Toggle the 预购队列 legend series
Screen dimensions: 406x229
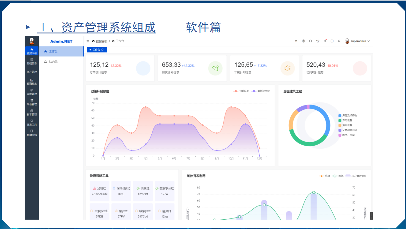coord(241,91)
